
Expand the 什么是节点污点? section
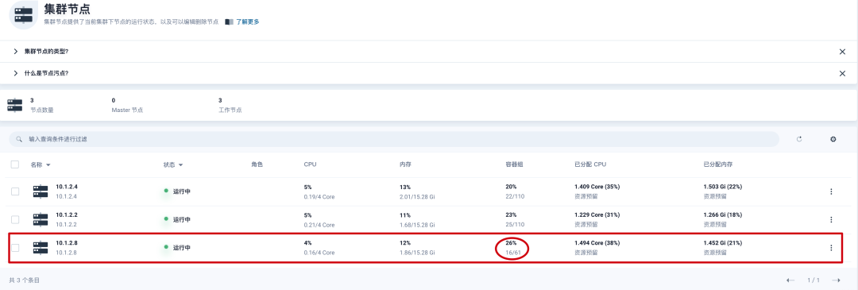[x=16, y=73]
